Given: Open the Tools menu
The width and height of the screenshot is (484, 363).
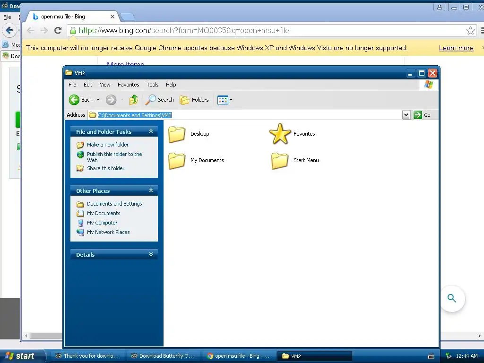Looking at the screenshot, I should 153,85.
